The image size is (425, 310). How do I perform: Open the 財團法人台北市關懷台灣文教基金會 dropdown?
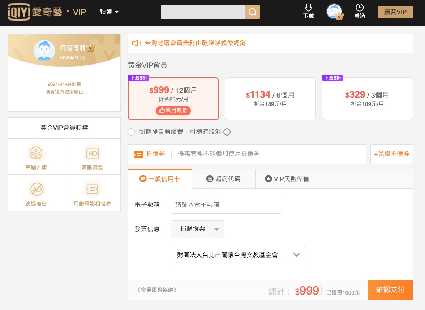[238, 255]
